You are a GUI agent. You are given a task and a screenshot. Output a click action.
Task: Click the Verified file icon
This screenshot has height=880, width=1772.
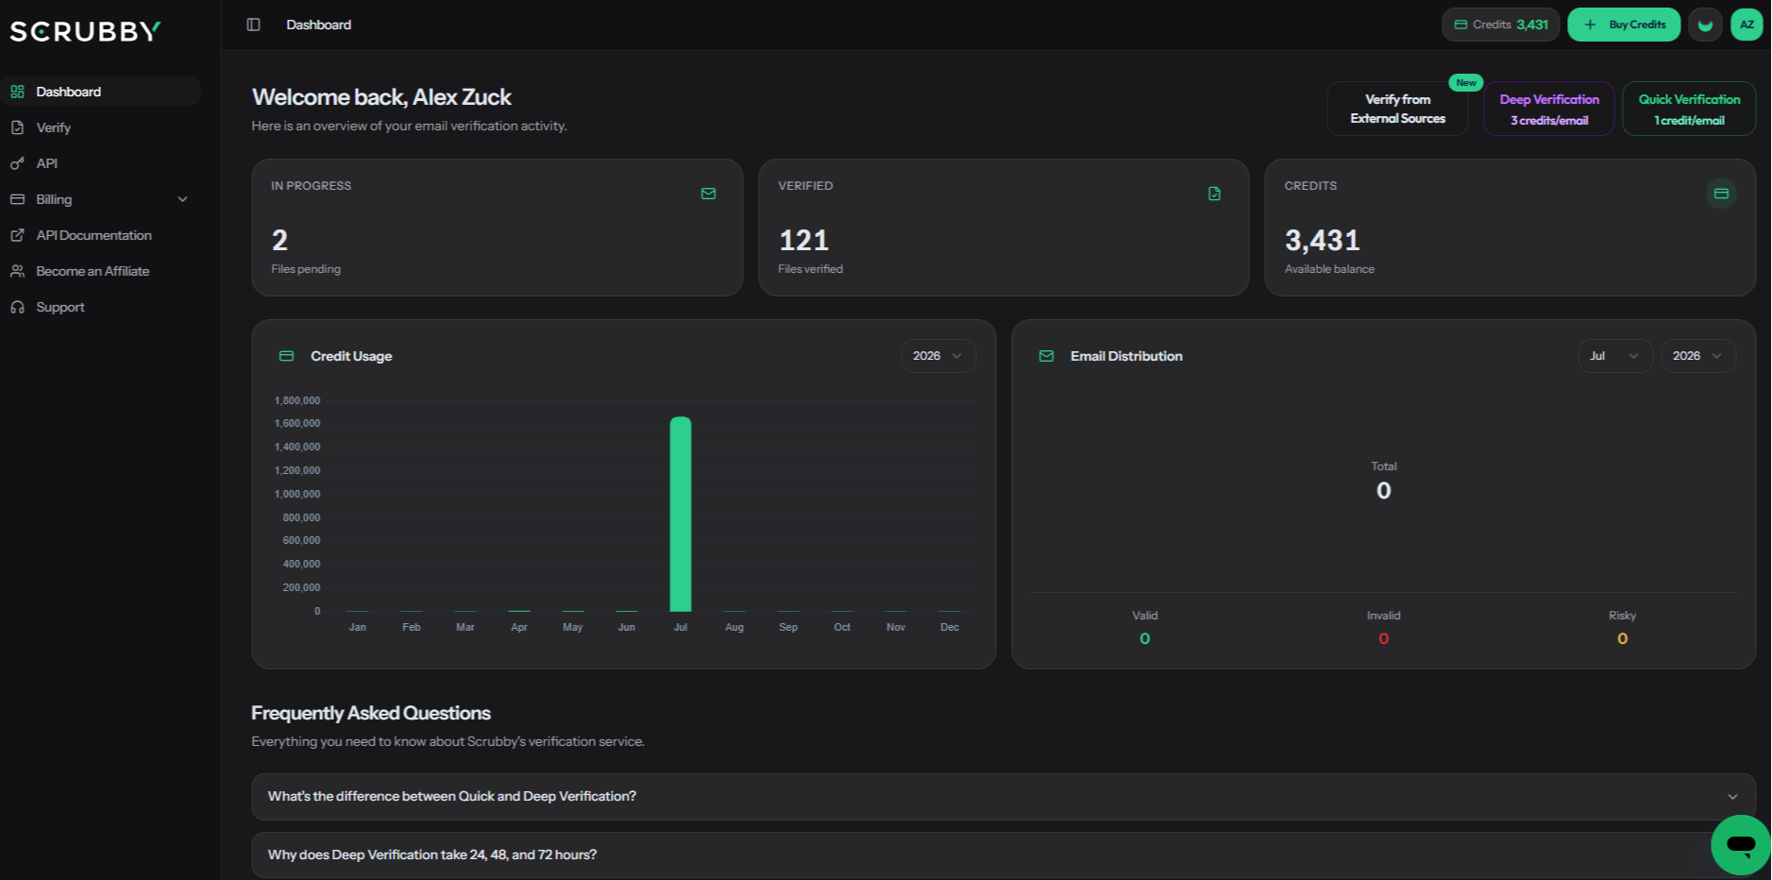click(1214, 194)
